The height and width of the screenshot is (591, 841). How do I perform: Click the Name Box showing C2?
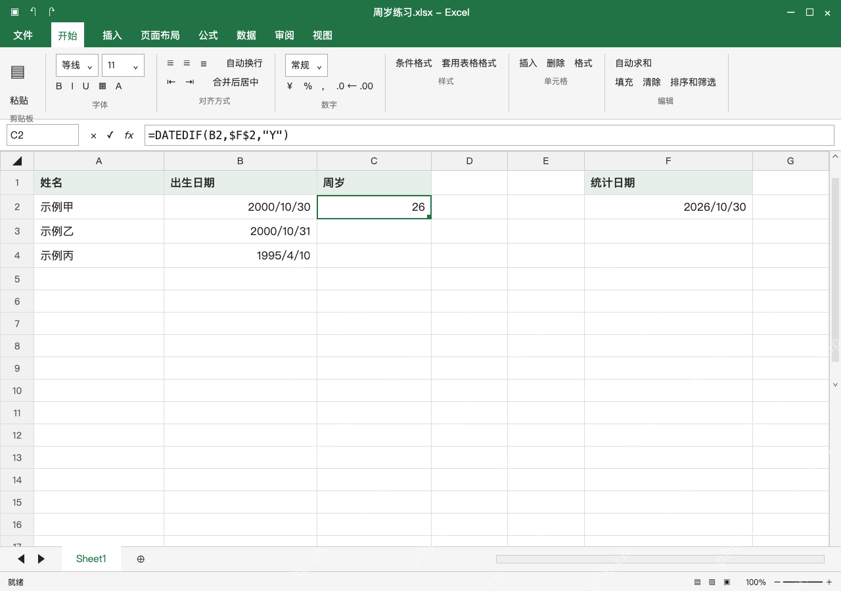[x=43, y=135]
